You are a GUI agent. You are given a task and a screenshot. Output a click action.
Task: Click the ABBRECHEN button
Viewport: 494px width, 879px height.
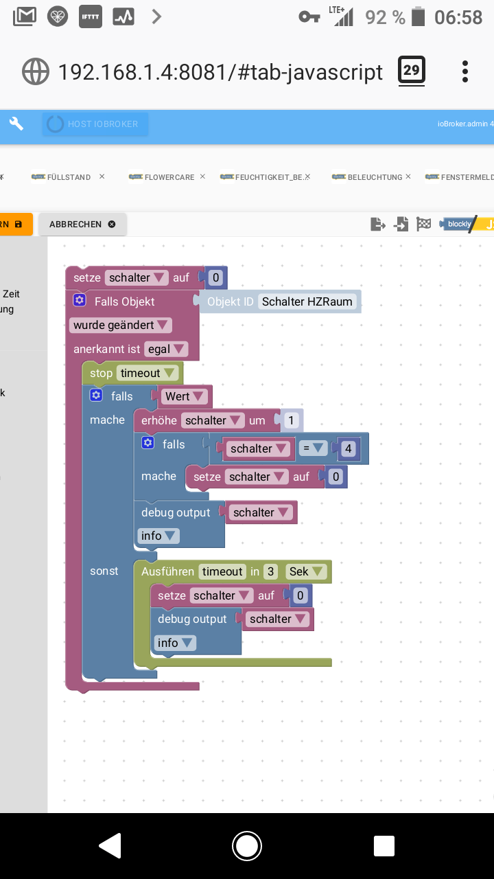click(82, 224)
